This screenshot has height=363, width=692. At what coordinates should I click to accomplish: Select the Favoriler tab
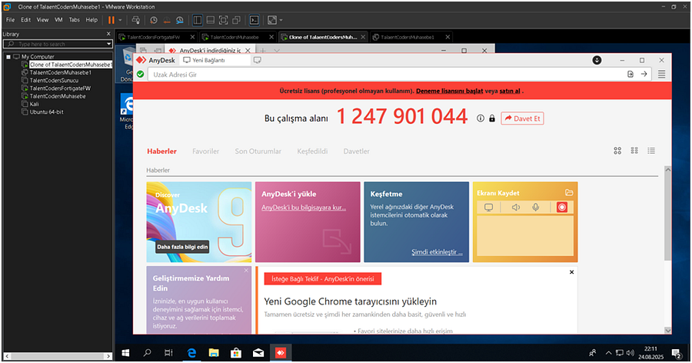205,151
